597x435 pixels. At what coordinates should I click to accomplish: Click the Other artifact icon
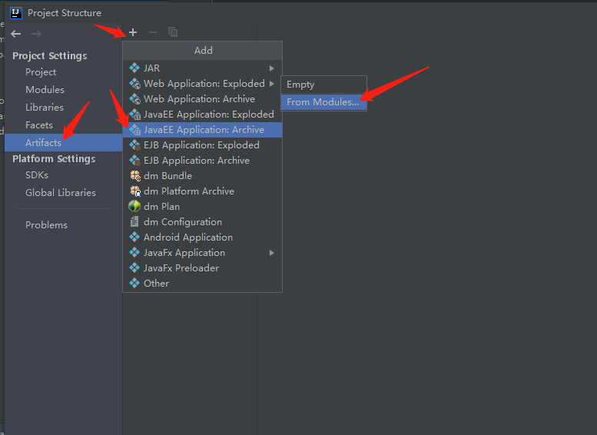(x=134, y=283)
